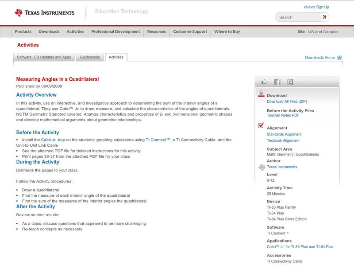
Task: Change site region US and Canada
Action: [x=323, y=32]
